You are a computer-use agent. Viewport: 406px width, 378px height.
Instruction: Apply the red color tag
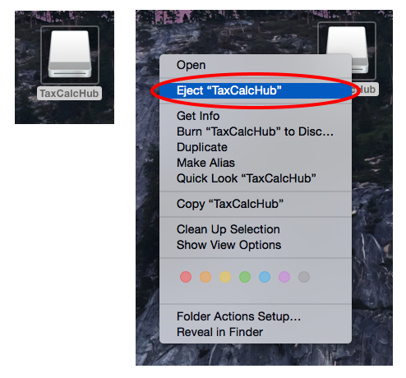186,277
